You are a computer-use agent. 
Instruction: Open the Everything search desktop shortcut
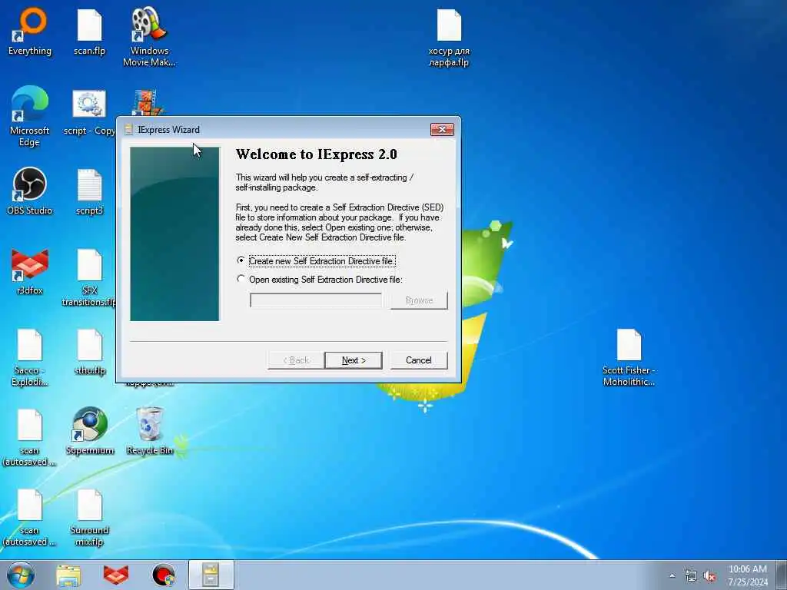(x=30, y=31)
